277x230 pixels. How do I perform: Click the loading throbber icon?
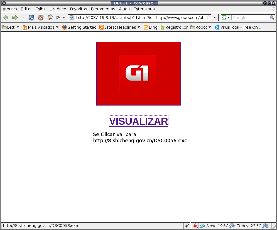coord(273,9)
